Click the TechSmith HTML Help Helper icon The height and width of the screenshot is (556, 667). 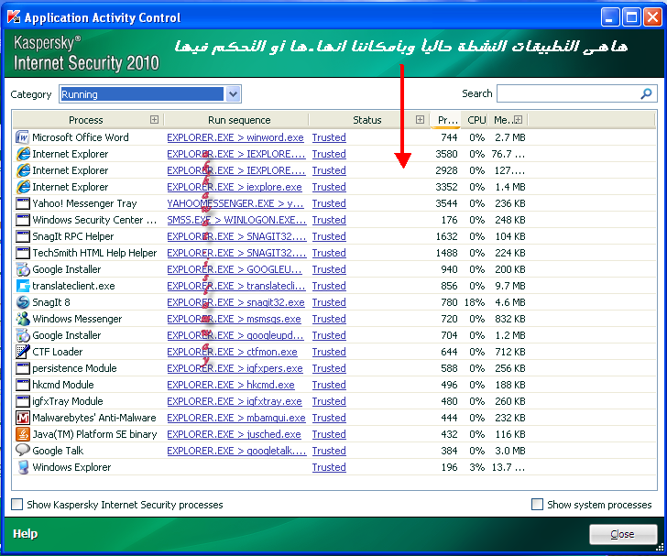point(22,253)
